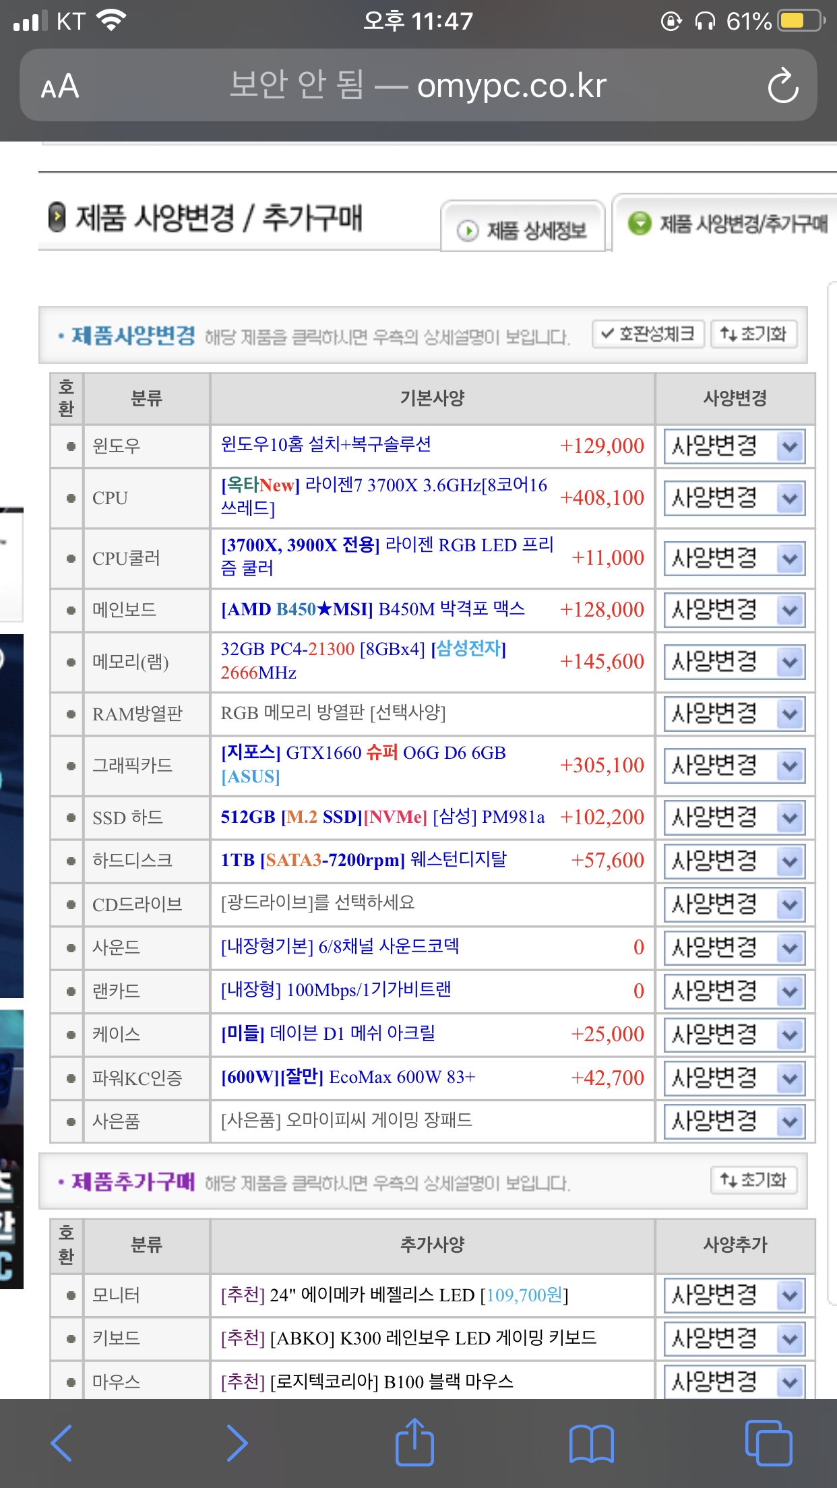Click 6/8채널 사운드코덱 link
The width and height of the screenshot is (837, 1488).
[340, 947]
